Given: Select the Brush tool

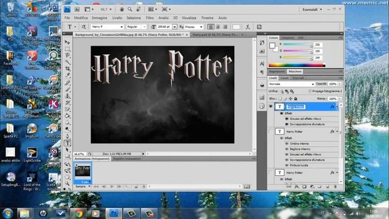Looking at the screenshot, I should point(67,89).
